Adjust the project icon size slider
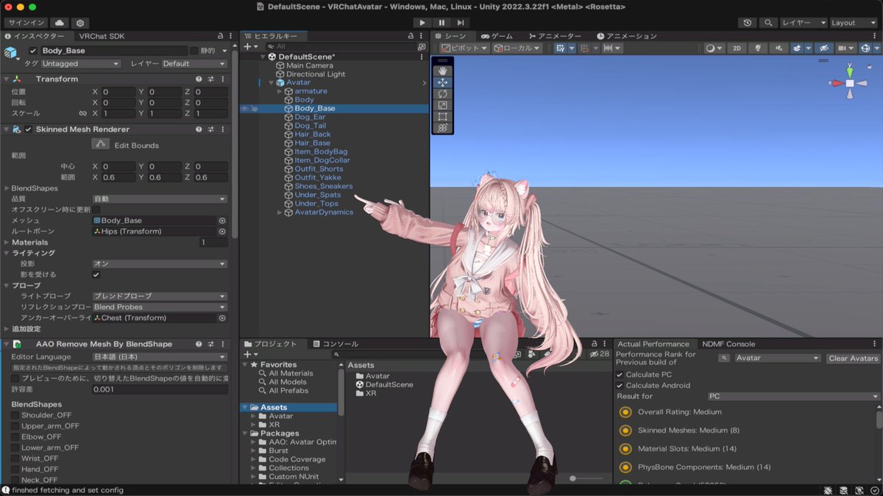The image size is (883, 496). coord(574,478)
